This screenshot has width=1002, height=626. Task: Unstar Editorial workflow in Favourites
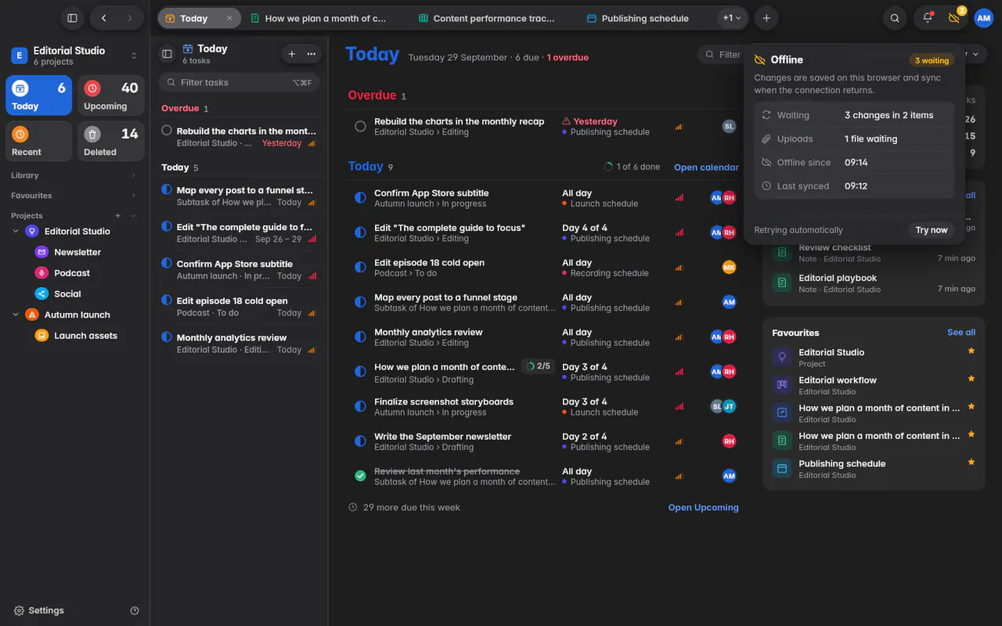coord(971,379)
